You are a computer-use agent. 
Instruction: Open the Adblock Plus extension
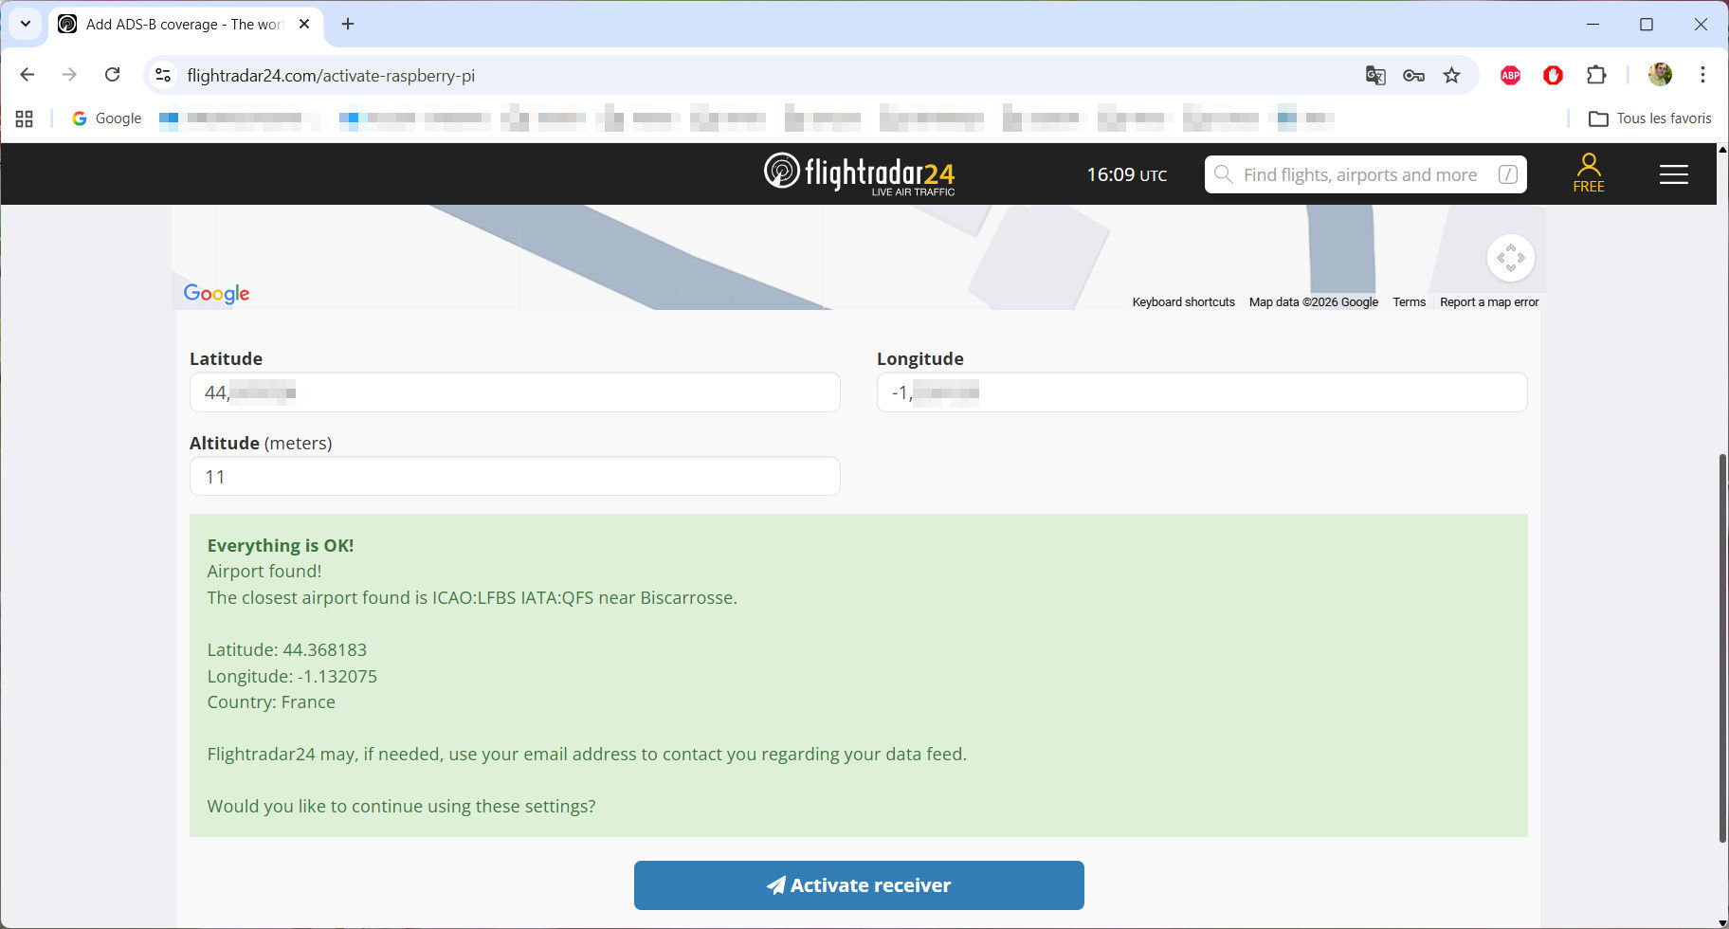[1511, 75]
